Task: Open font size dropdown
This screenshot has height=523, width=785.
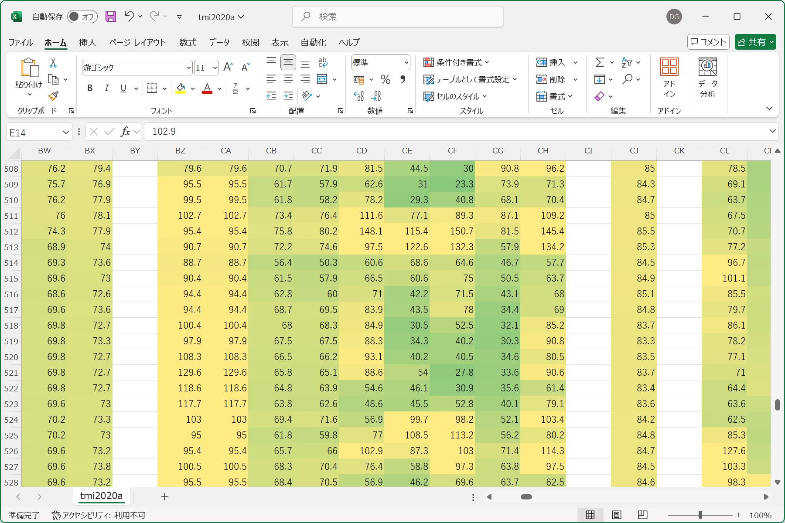Action: click(215, 68)
